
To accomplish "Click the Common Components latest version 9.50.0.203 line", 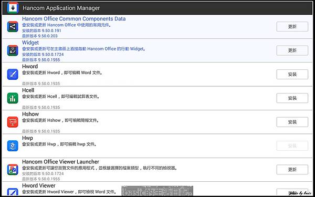I will click(40, 36).
